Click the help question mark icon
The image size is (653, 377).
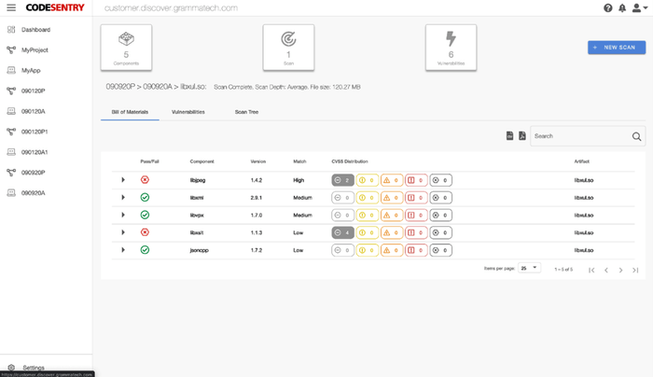[608, 8]
